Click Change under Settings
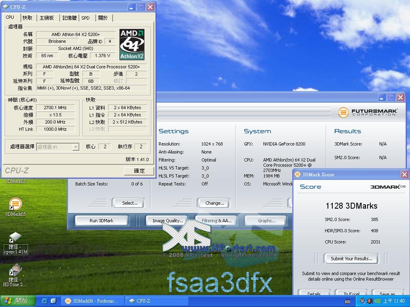Screen dimensions: 410x307 click(214, 203)
